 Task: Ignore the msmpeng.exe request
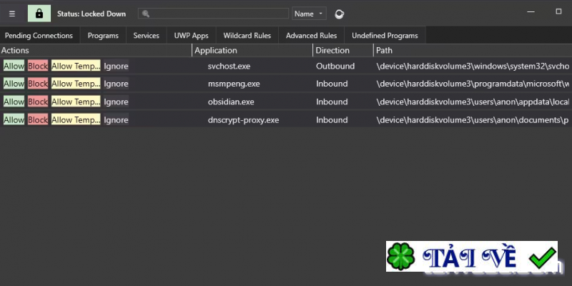click(116, 84)
